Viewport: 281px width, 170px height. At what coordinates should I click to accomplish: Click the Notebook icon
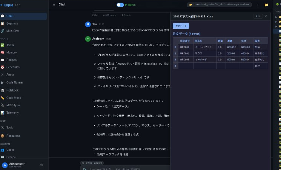tap(2, 90)
